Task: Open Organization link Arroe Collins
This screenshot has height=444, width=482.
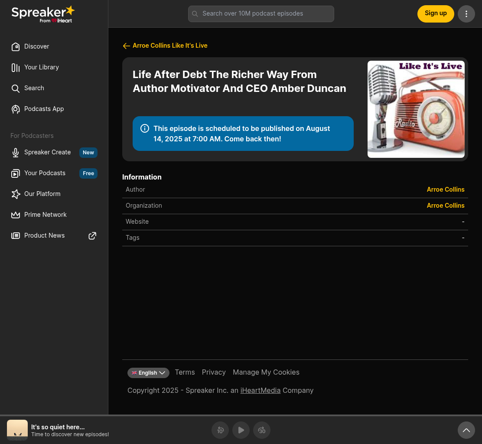Action: click(446, 206)
